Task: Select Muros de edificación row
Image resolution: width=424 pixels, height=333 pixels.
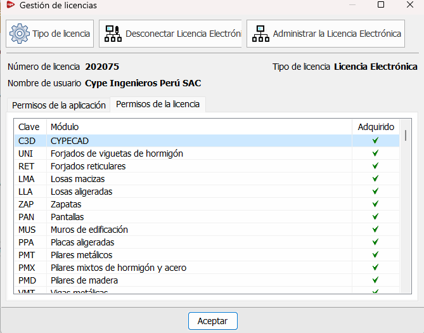Action: [207, 230]
